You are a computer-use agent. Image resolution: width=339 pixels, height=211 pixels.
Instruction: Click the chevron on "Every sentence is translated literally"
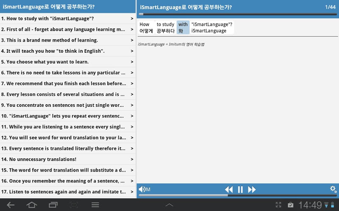point(132,149)
